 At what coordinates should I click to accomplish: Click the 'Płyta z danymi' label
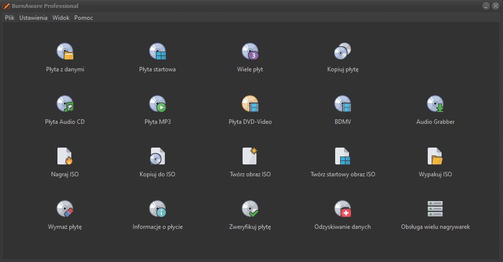pyautogui.click(x=65, y=69)
